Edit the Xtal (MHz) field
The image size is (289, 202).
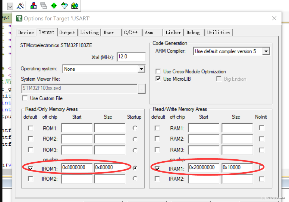tap(131, 57)
